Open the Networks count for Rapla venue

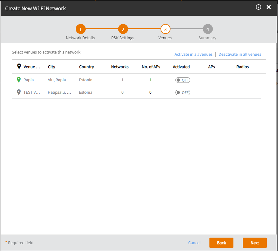(x=122, y=80)
